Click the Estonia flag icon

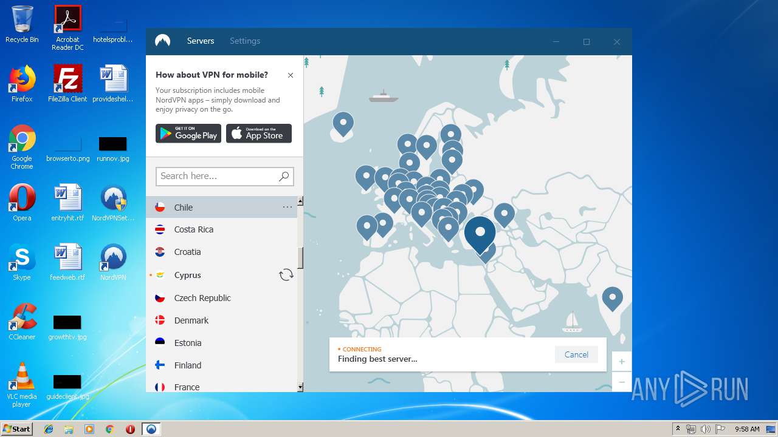coord(160,343)
